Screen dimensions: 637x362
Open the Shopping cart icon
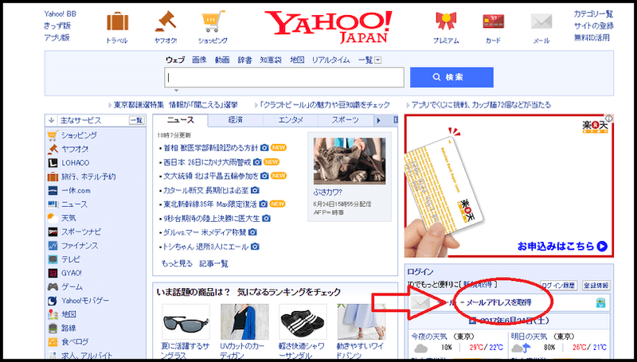click(213, 22)
